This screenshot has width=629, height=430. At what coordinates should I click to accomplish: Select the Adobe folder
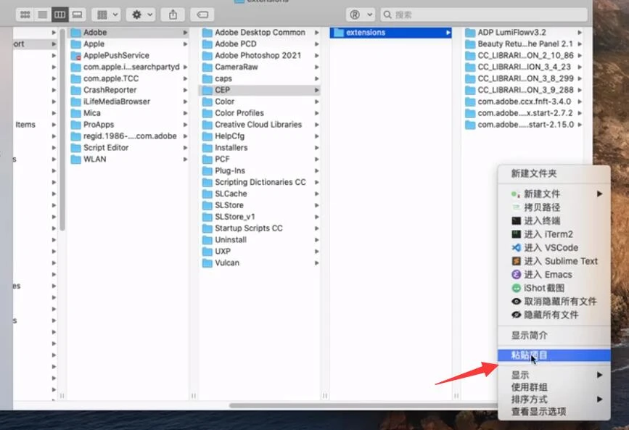coord(128,33)
